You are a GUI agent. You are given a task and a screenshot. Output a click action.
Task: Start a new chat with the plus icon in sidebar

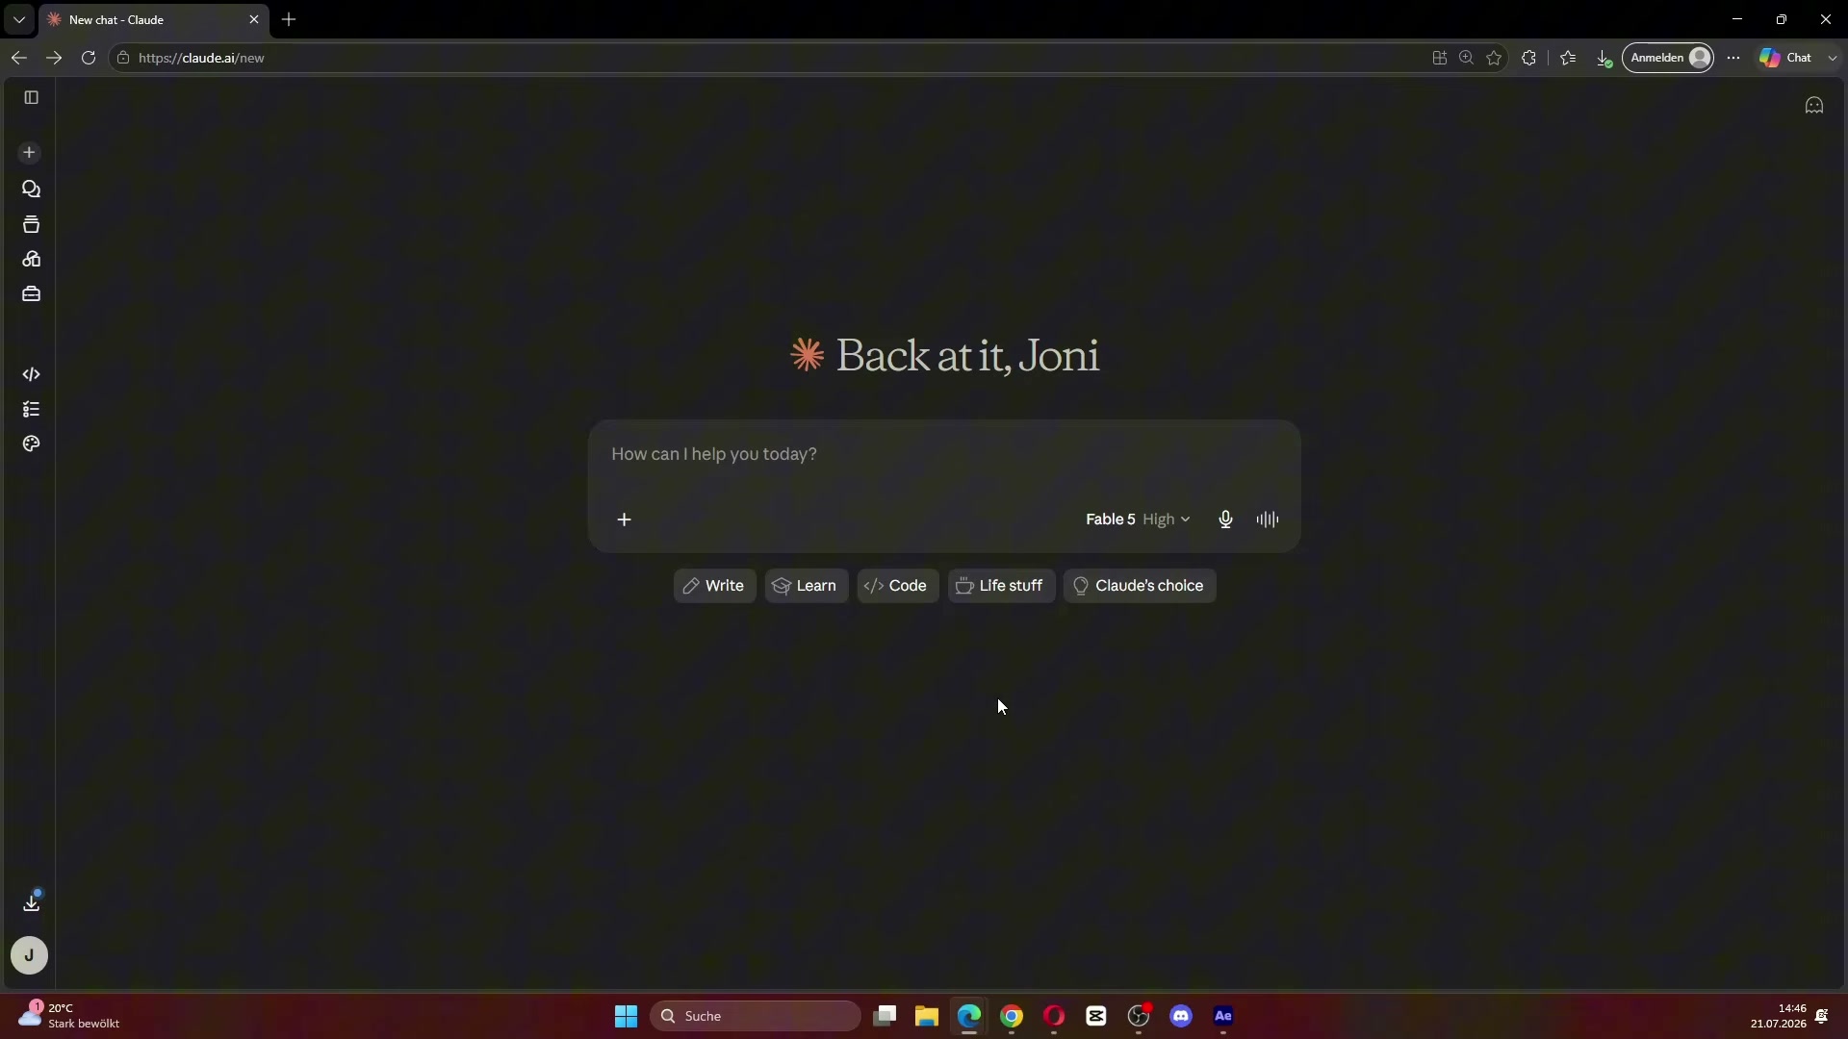point(30,153)
